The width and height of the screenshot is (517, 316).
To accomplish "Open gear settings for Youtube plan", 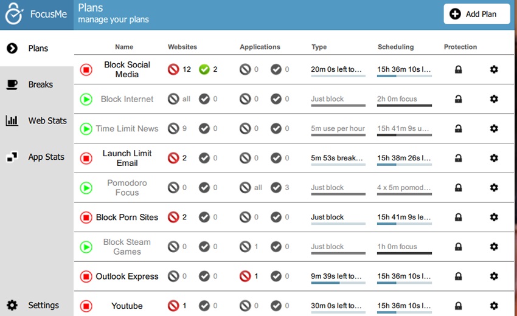I will pyautogui.click(x=494, y=306).
